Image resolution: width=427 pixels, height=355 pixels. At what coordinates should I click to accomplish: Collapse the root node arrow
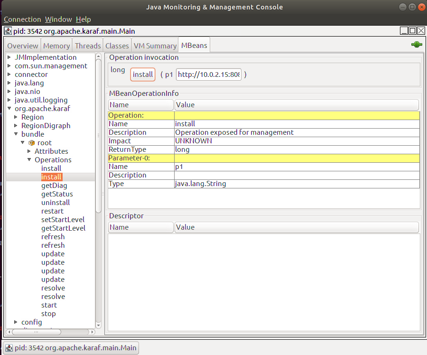click(x=23, y=142)
